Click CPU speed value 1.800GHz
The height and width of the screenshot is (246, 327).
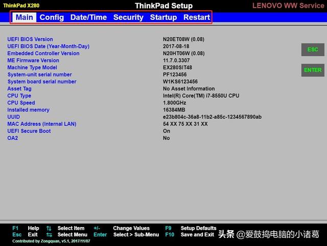[x=174, y=103]
